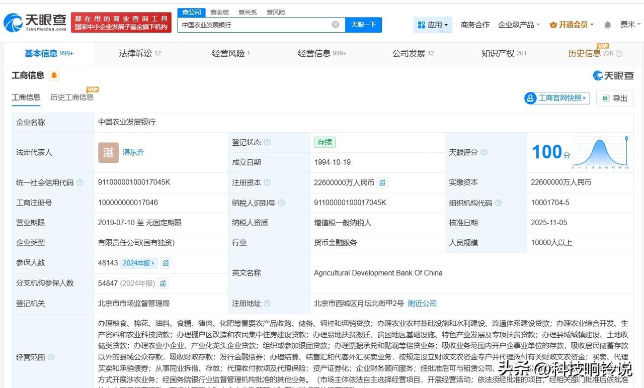The width and height of the screenshot is (644, 388).
Task: Click the organization code 10001704-5
Action: pos(550,203)
